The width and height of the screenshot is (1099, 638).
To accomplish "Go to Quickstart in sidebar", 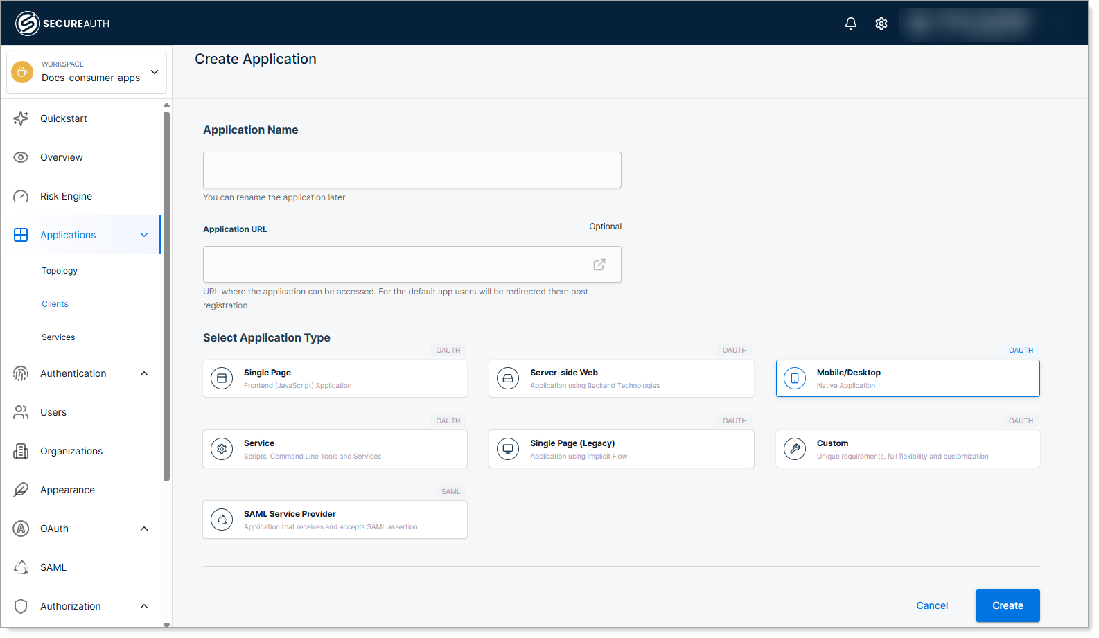I will tap(82, 118).
